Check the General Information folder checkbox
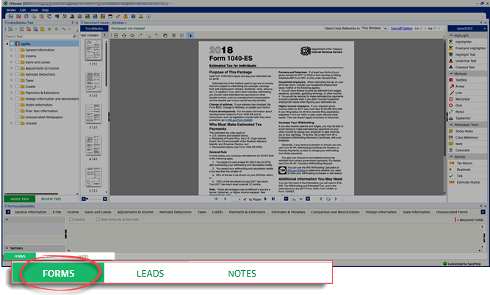The height and width of the screenshot is (295, 490). pos(17,49)
